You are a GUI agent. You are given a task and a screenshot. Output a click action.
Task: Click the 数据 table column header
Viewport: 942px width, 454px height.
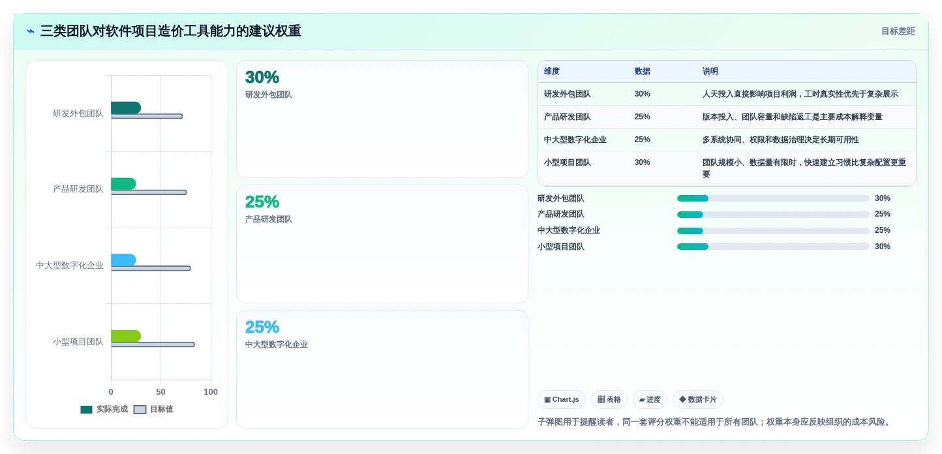click(643, 72)
